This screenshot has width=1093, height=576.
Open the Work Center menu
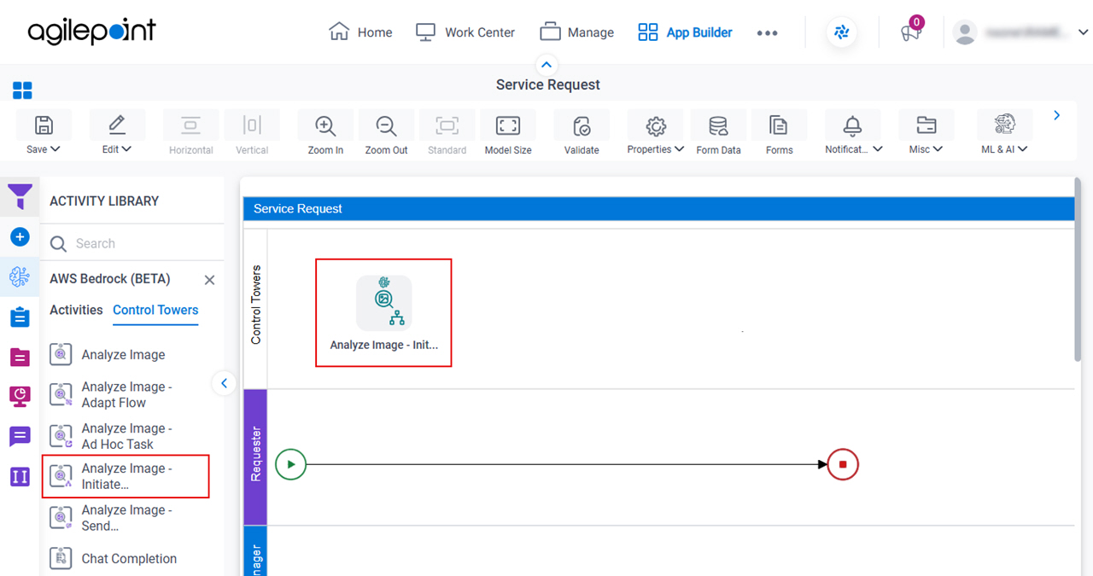click(465, 32)
